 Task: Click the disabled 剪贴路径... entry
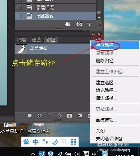point(115,109)
